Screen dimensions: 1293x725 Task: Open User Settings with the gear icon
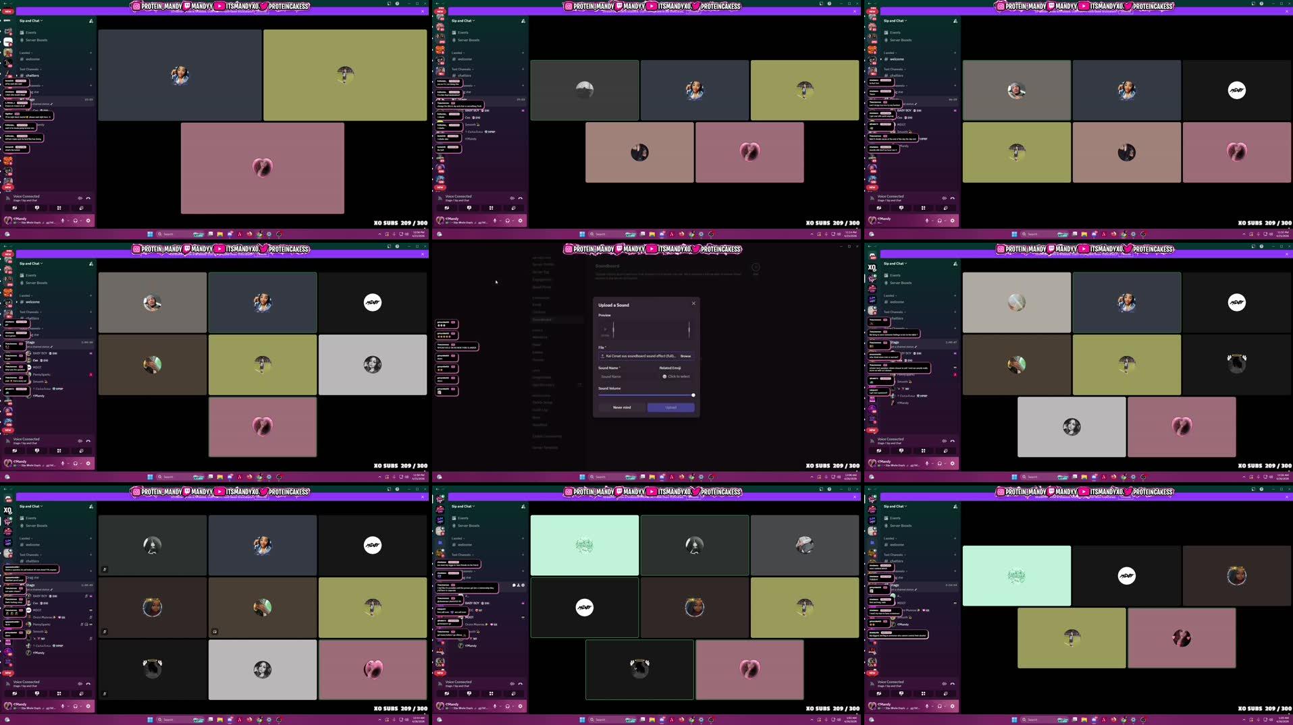click(x=88, y=221)
